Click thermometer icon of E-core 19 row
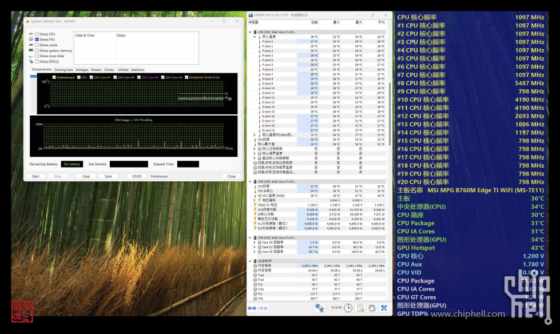 point(260,130)
